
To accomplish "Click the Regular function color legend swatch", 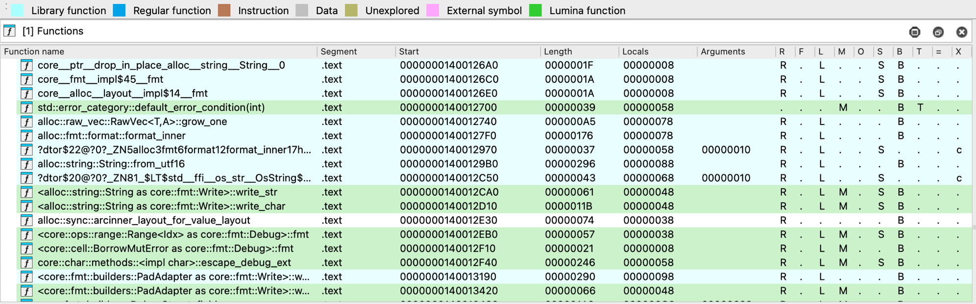I will click(119, 10).
